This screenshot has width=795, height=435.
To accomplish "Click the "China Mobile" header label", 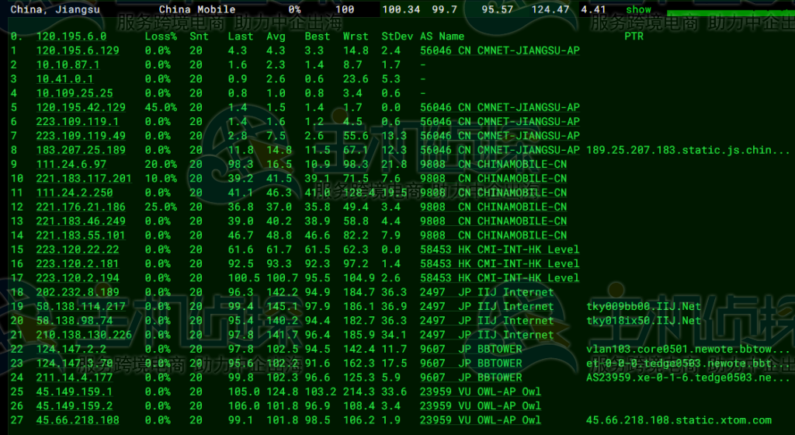I will (196, 9).
